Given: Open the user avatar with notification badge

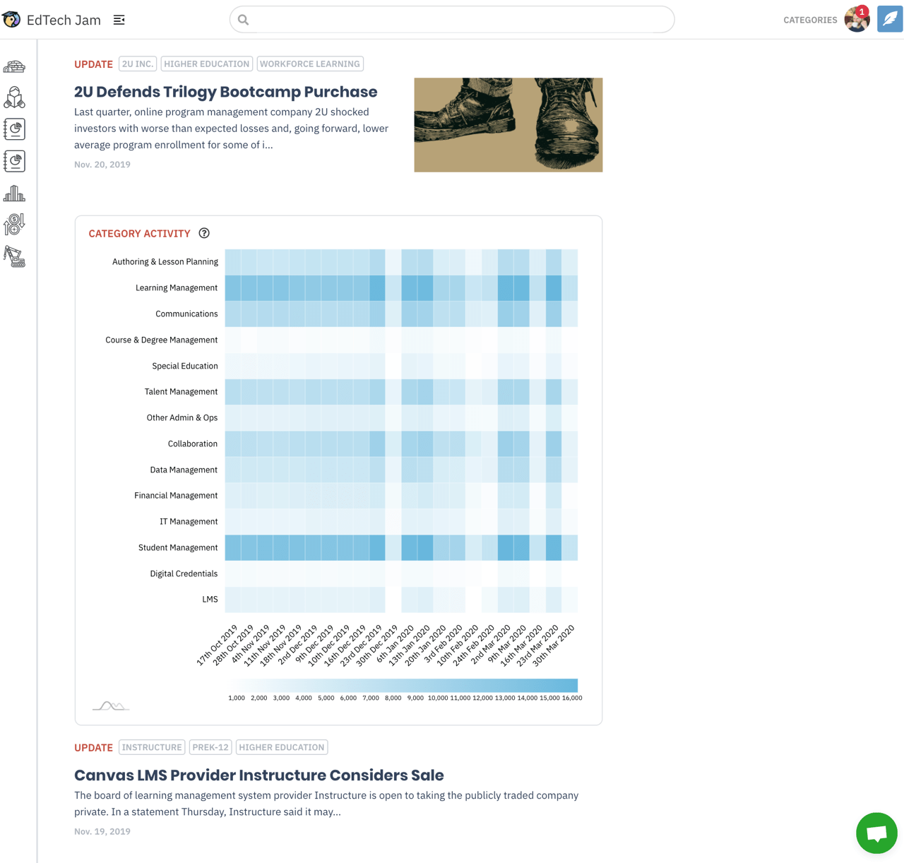Looking at the screenshot, I should (x=857, y=19).
